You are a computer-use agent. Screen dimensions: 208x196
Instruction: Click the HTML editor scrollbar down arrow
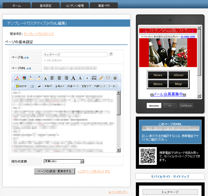click(119, 150)
